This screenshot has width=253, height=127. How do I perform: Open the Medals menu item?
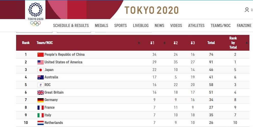pos(102,25)
